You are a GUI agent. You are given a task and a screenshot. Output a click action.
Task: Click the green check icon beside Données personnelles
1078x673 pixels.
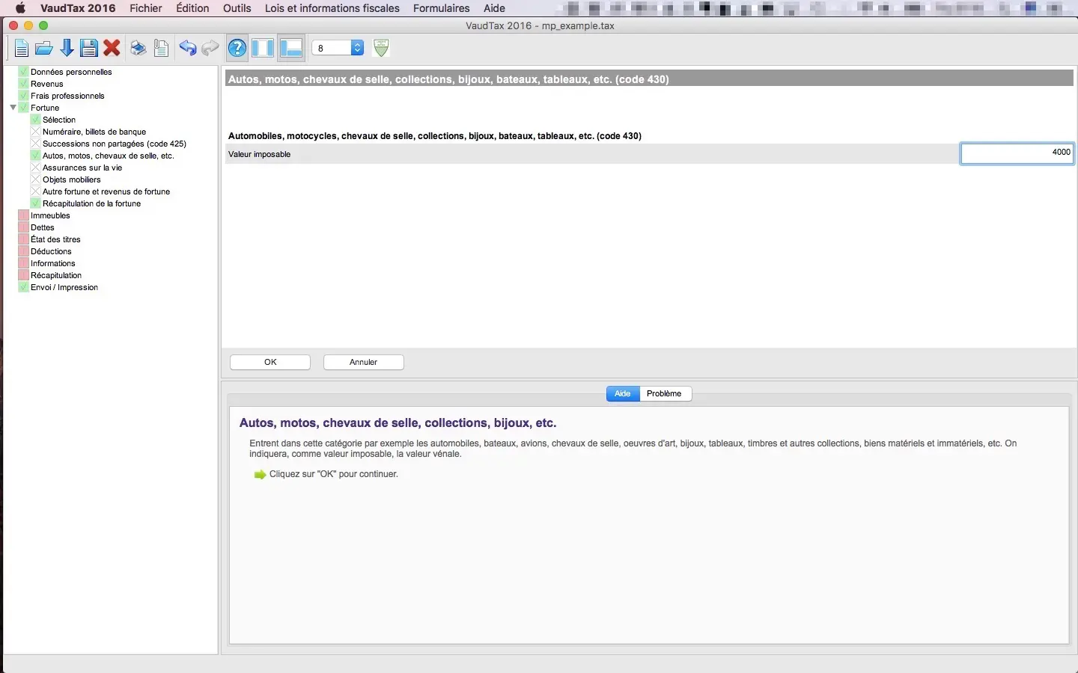tap(23, 72)
